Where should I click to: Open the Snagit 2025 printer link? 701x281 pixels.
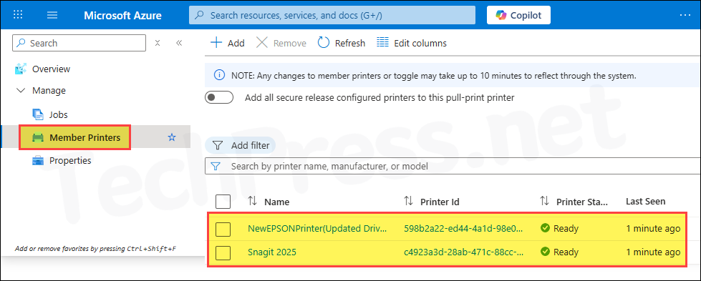tap(272, 252)
